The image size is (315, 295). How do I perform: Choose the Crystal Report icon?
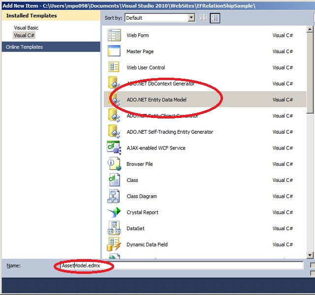point(114,212)
